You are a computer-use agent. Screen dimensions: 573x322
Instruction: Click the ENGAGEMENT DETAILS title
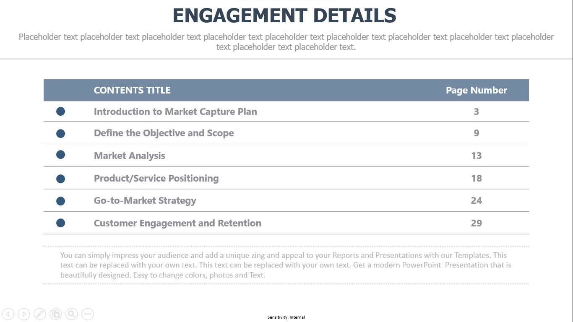click(284, 16)
